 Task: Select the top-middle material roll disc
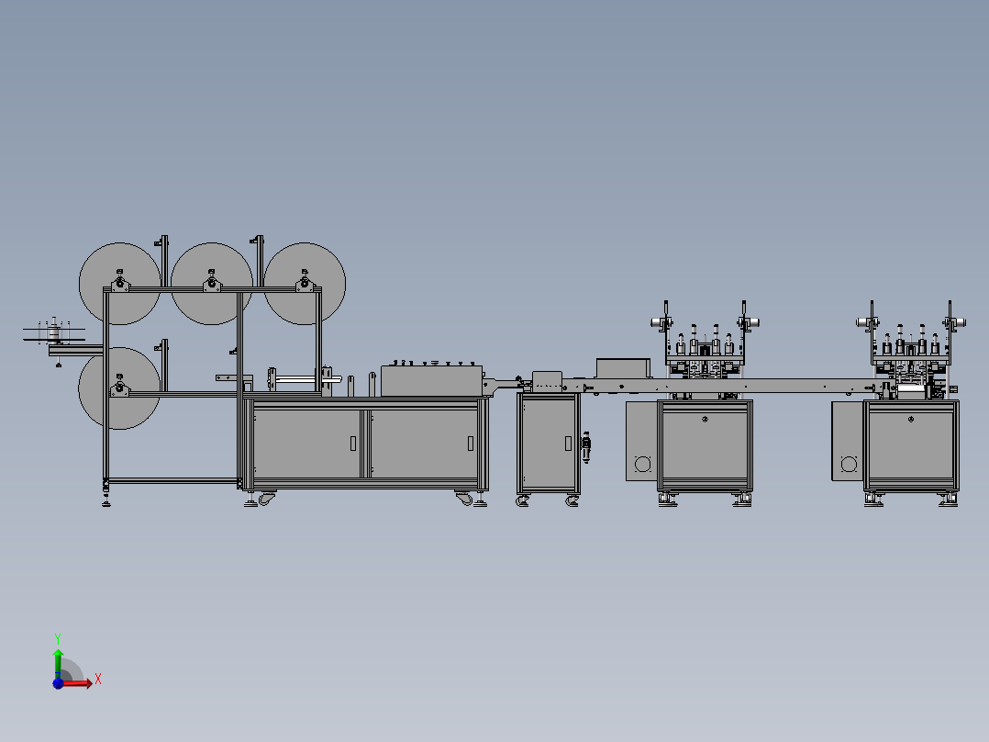pos(212,284)
